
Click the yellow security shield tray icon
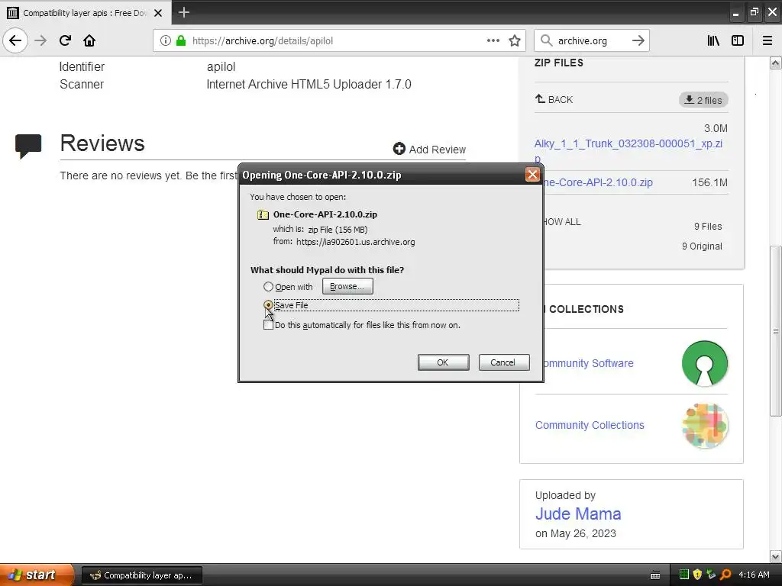pos(697,575)
